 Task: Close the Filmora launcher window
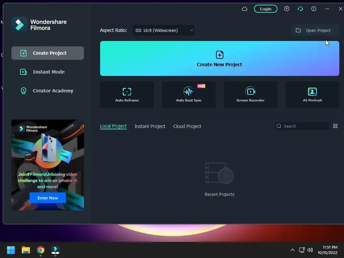pyautogui.click(x=340, y=9)
